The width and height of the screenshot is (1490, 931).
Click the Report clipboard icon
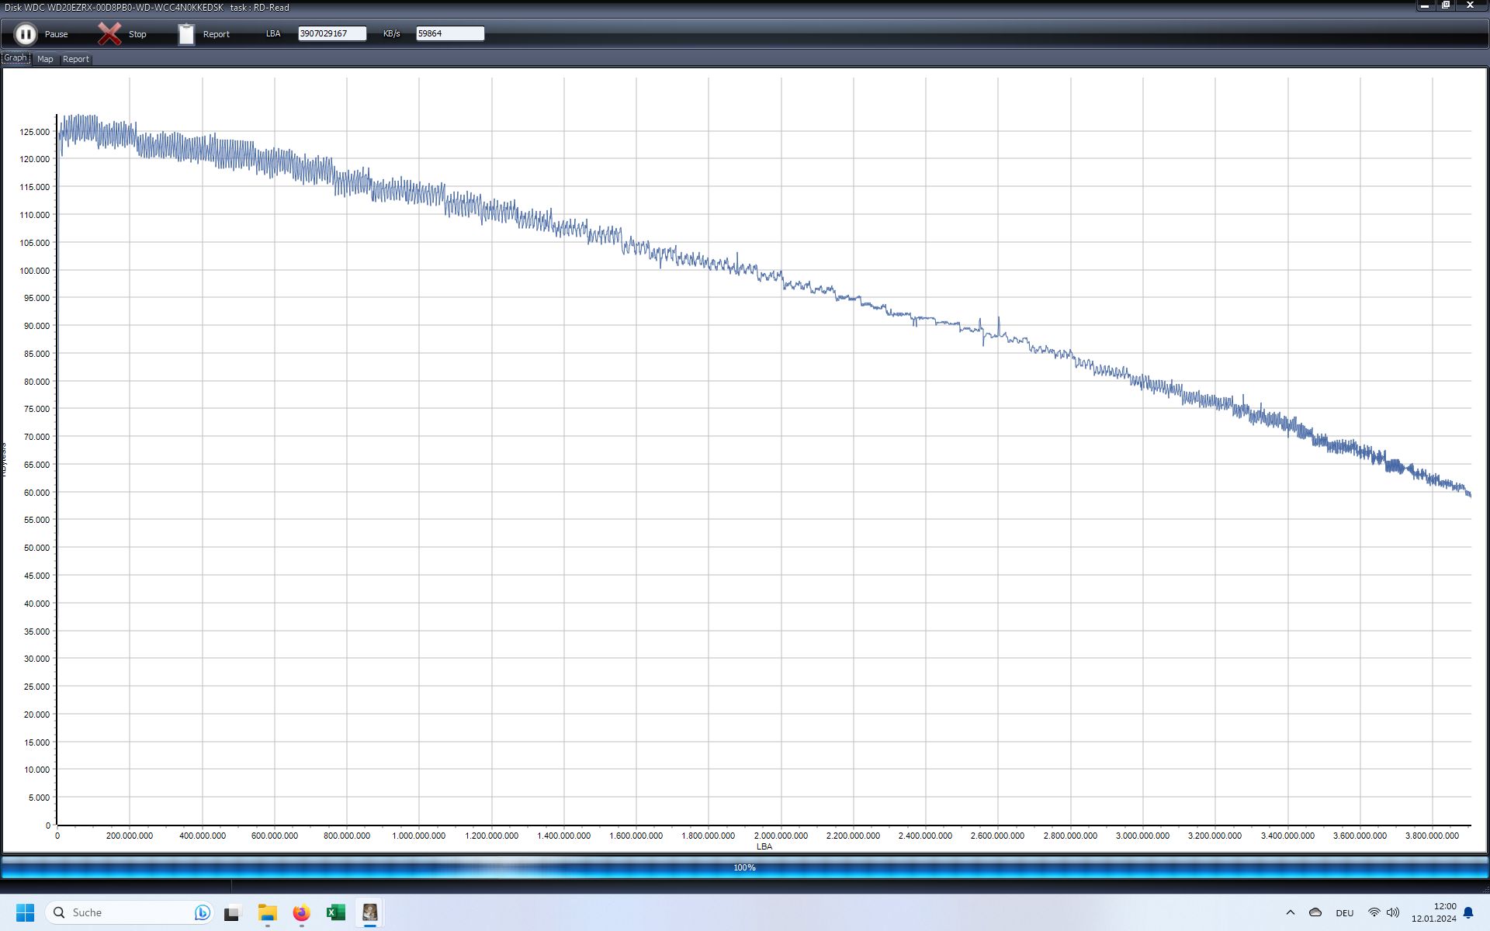point(186,34)
